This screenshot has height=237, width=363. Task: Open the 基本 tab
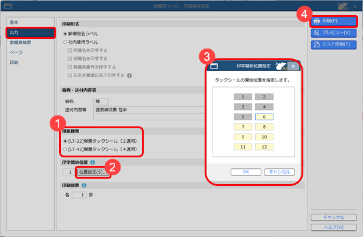coord(30,22)
